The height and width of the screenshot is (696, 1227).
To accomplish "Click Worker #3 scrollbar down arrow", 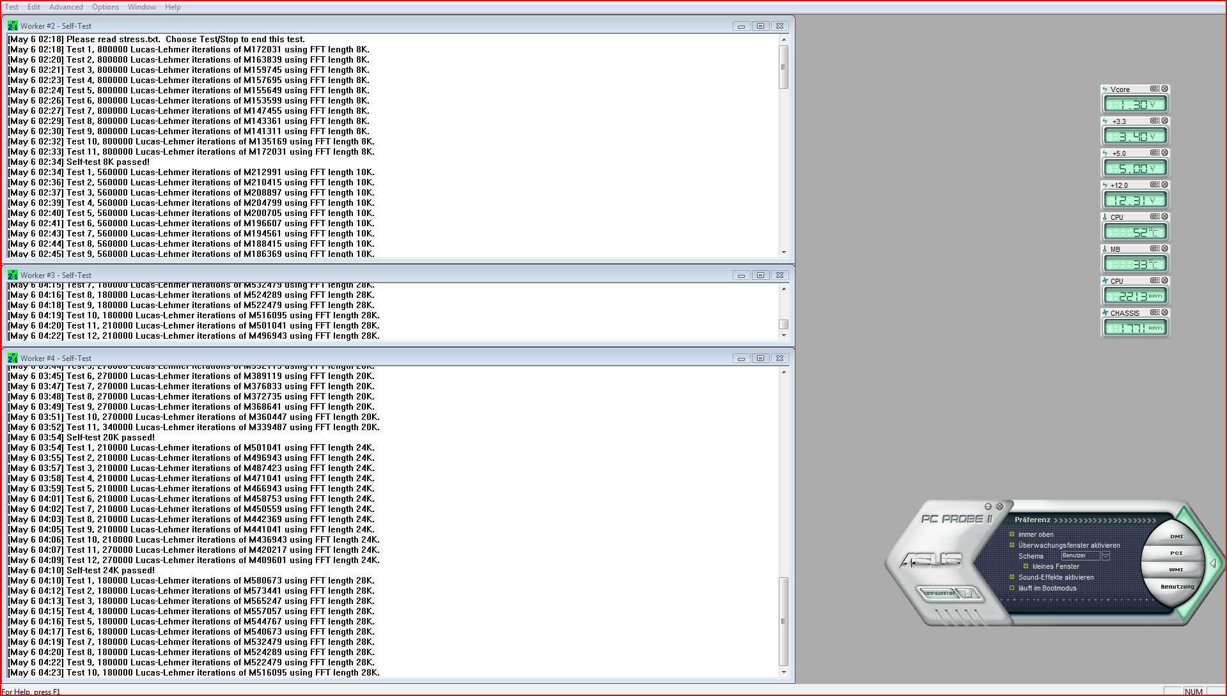I will (x=784, y=335).
